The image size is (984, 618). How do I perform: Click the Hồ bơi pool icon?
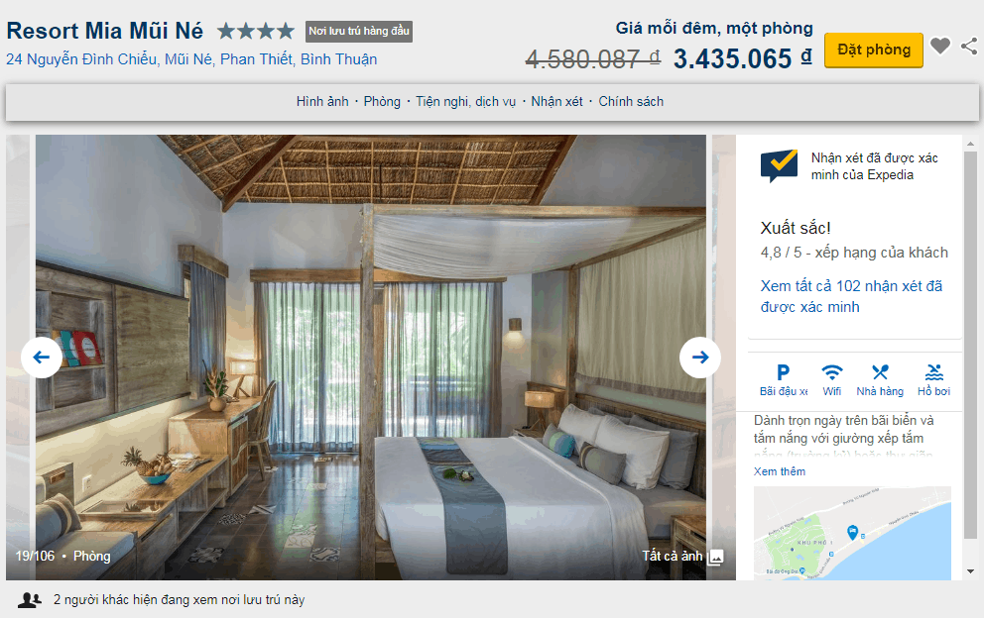[x=933, y=372]
